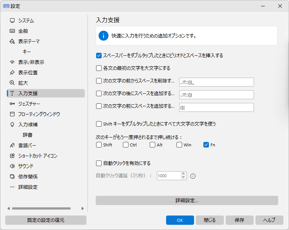This screenshot has height=230, width=289.
Task: Click the language icon beside 言語バー
Action: coord(12,145)
